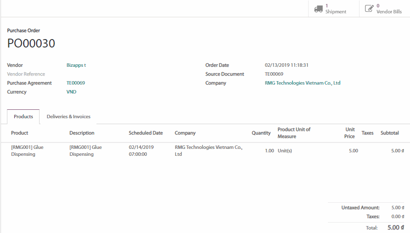Click the Taxes column header

pyautogui.click(x=367, y=133)
